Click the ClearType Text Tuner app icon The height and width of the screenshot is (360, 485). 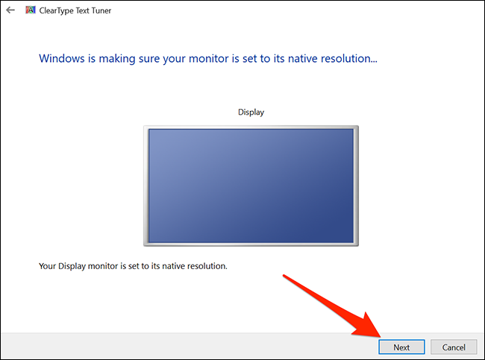click(x=30, y=11)
